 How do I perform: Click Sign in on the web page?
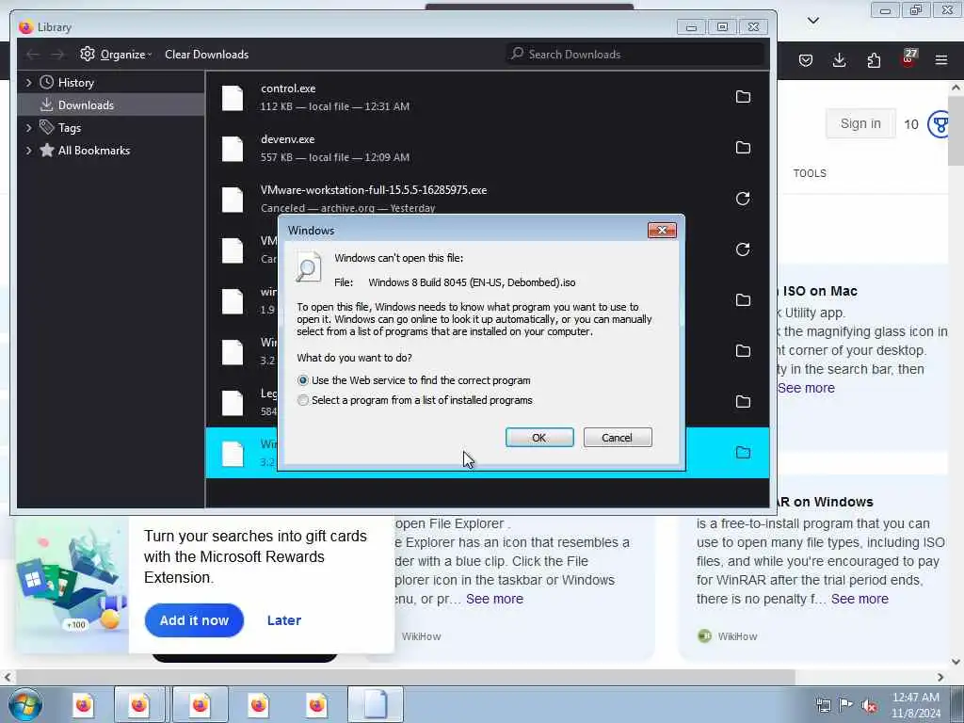coord(860,123)
